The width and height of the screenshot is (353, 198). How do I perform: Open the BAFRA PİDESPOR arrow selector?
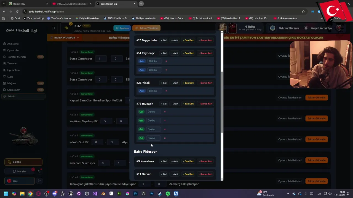click(64, 38)
